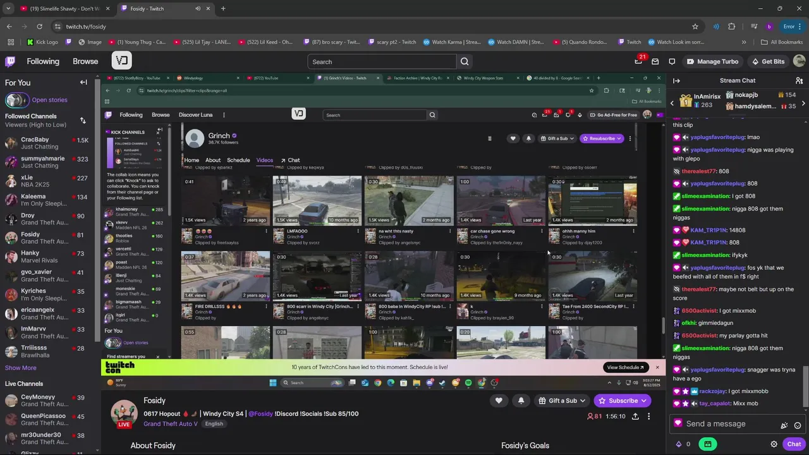Click the Bits balance diamond icon
809x455 pixels.
click(x=679, y=444)
